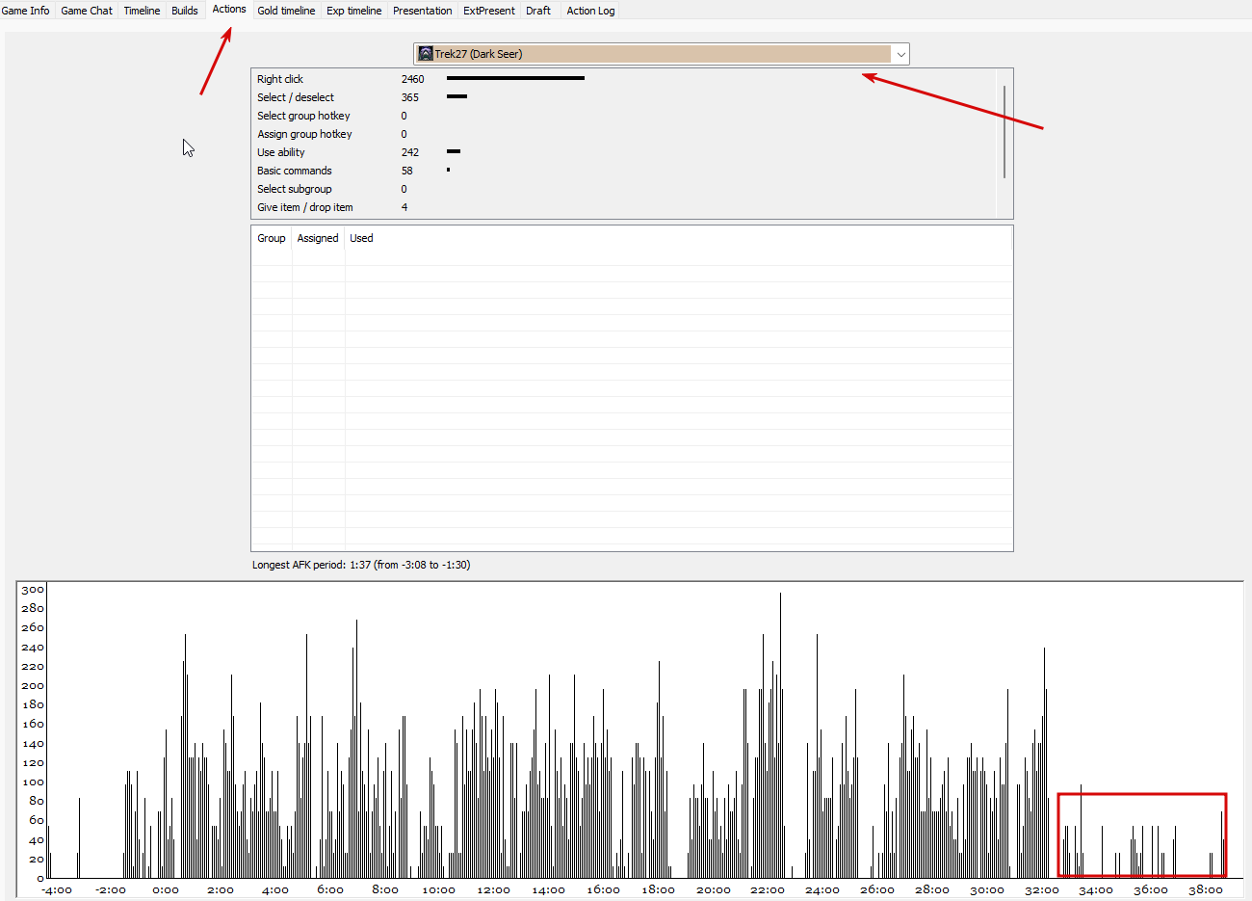1252x901 pixels.
Task: Click the Dark Seer hero icon in dropdown
Action: tap(426, 54)
